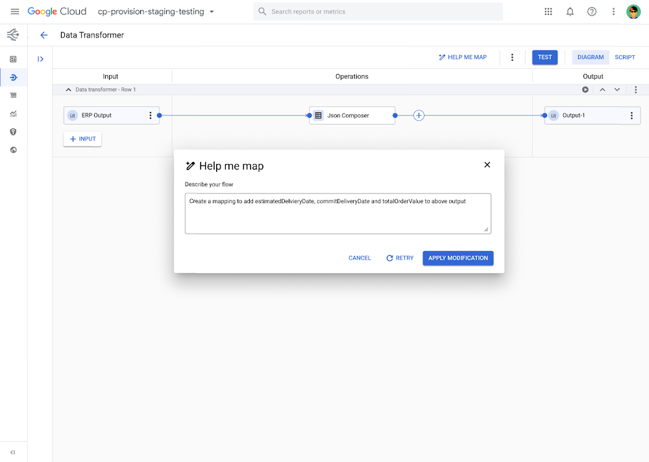Open the security shield sidebar icon
The width and height of the screenshot is (649, 462).
tap(13, 132)
